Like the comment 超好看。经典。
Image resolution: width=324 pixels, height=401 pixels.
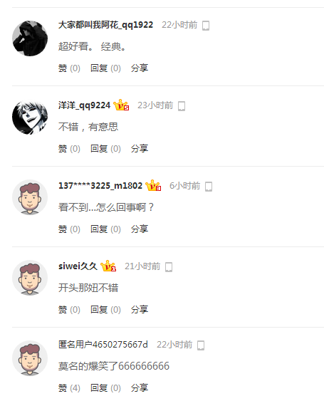point(69,68)
